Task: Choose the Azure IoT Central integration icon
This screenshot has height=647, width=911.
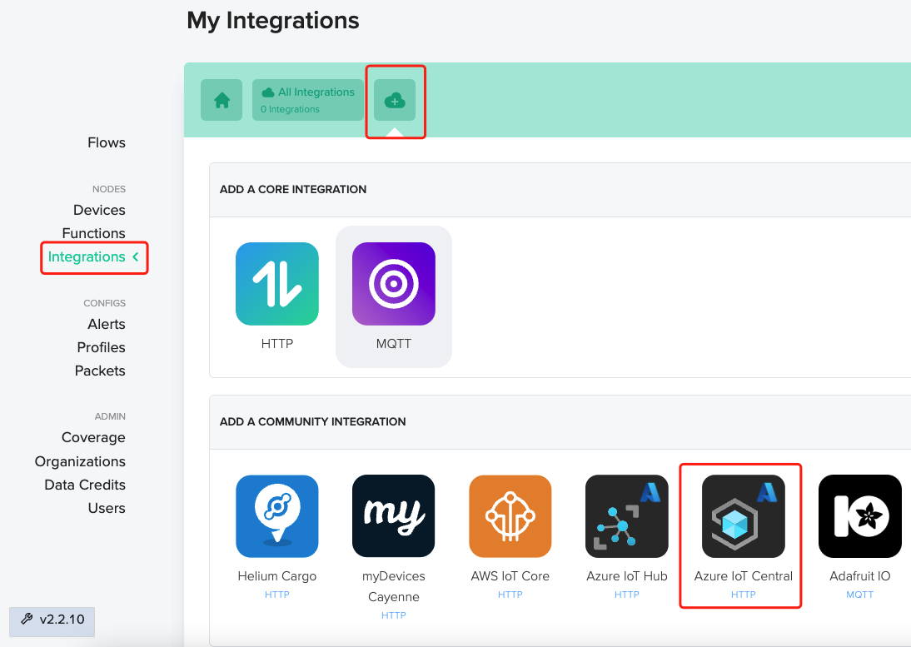Action: click(744, 515)
